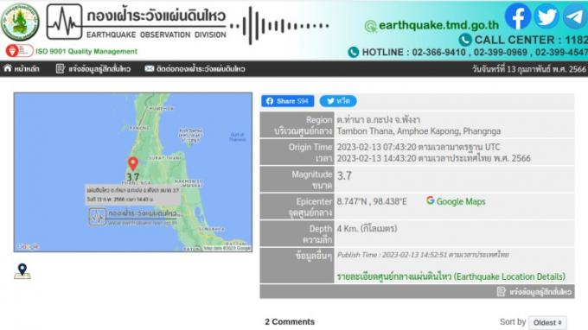Click the earthquake info popup on map
This screenshot has width=588, height=330.
[133, 194]
